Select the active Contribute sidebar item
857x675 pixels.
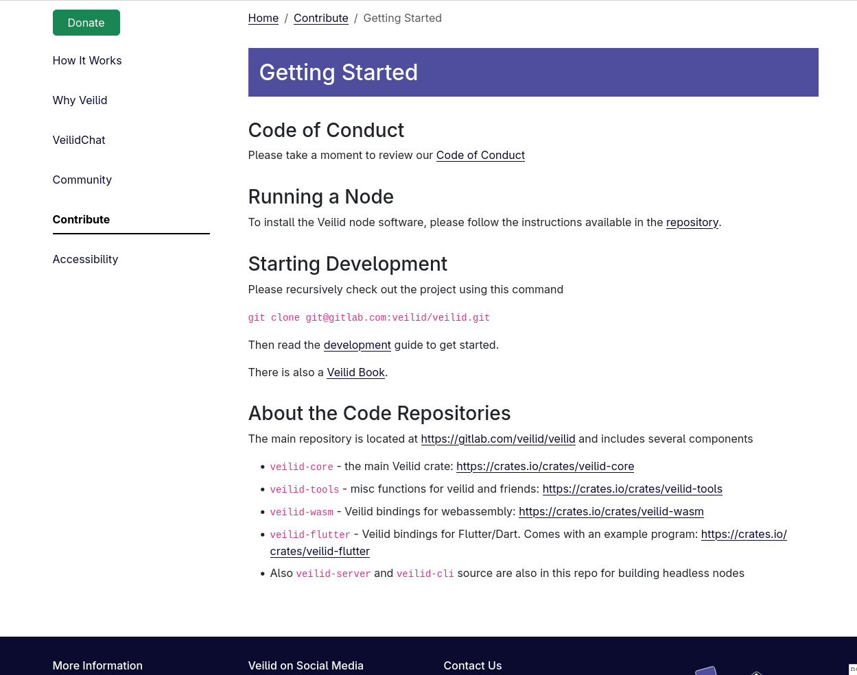[x=81, y=220]
